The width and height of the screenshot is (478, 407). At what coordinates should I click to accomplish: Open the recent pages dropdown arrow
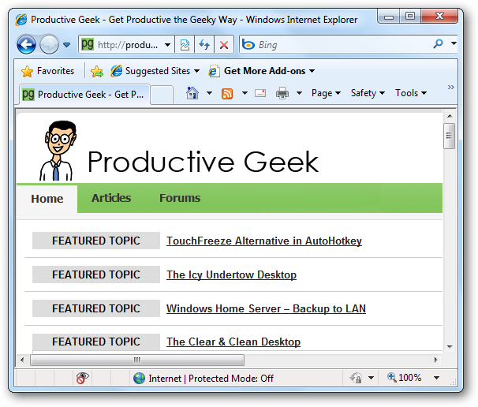point(66,45)
